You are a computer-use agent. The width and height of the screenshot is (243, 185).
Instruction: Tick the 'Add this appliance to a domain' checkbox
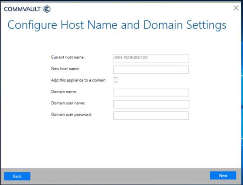pos(116,80)
